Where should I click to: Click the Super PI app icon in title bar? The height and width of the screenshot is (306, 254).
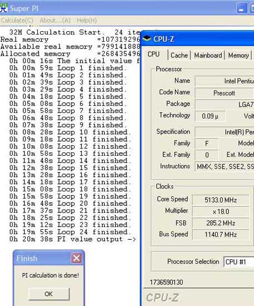pyautogui.click(x=4, y=8)
